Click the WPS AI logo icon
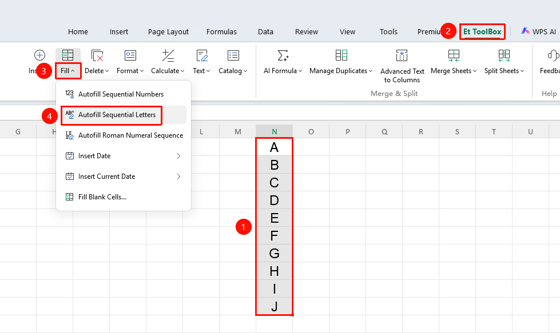The height and width of the screenshot is (333, 560). coord(525,31)
